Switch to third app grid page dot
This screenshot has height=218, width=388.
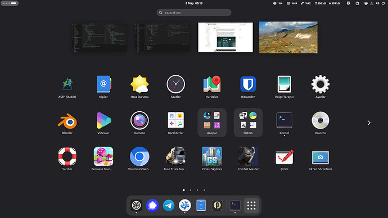pos(197,190)
